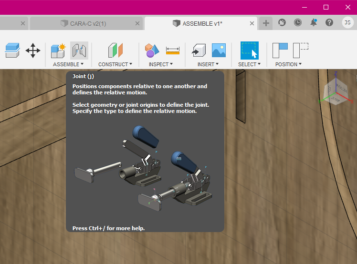Switch to the ASSEMBLE v1* tab
This screenshot has width=357, height=264.
tap(201, 23)
